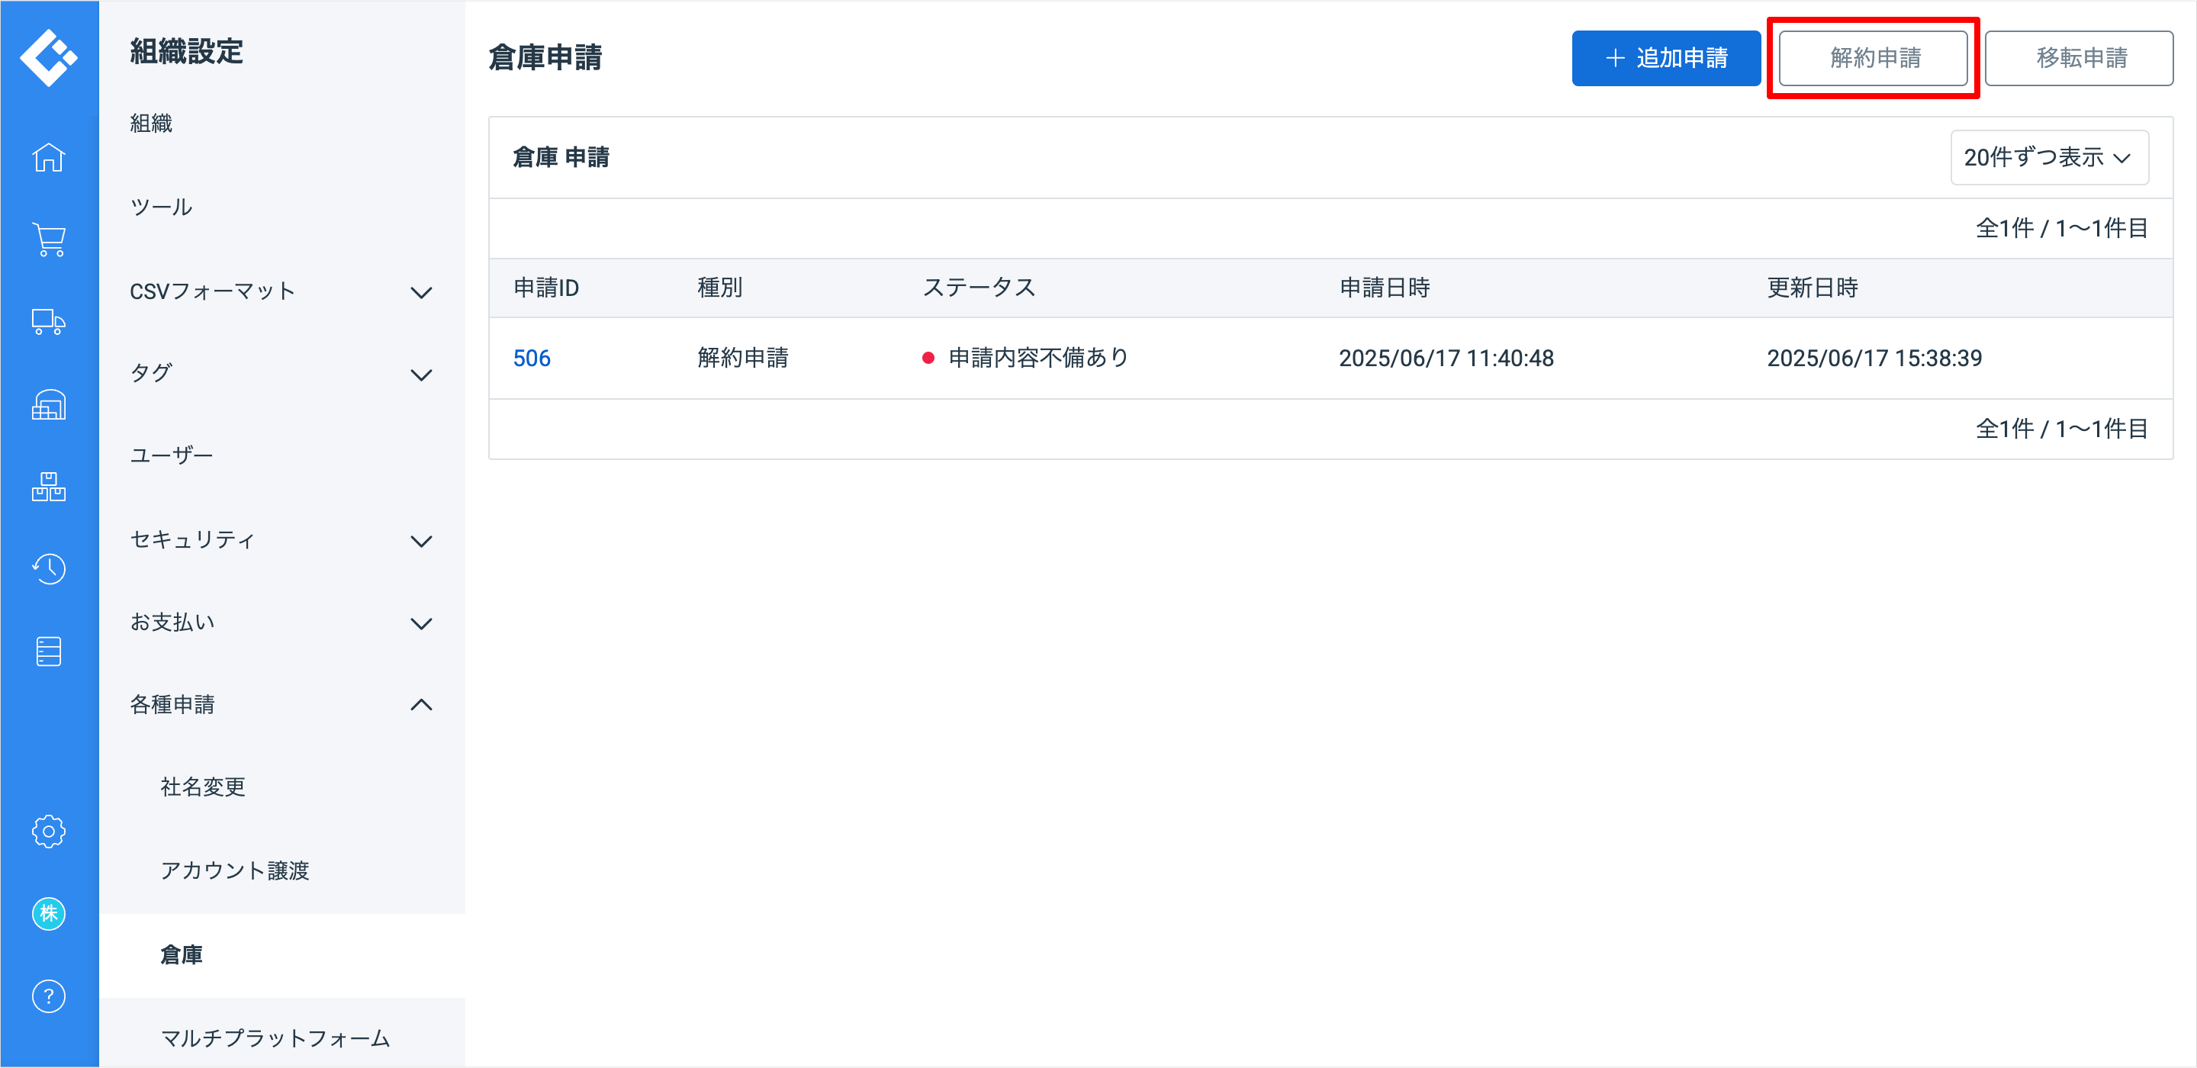Select ユーザー in settings menu
Screen dimensions: 2197x1068
[x=172, y=455]
